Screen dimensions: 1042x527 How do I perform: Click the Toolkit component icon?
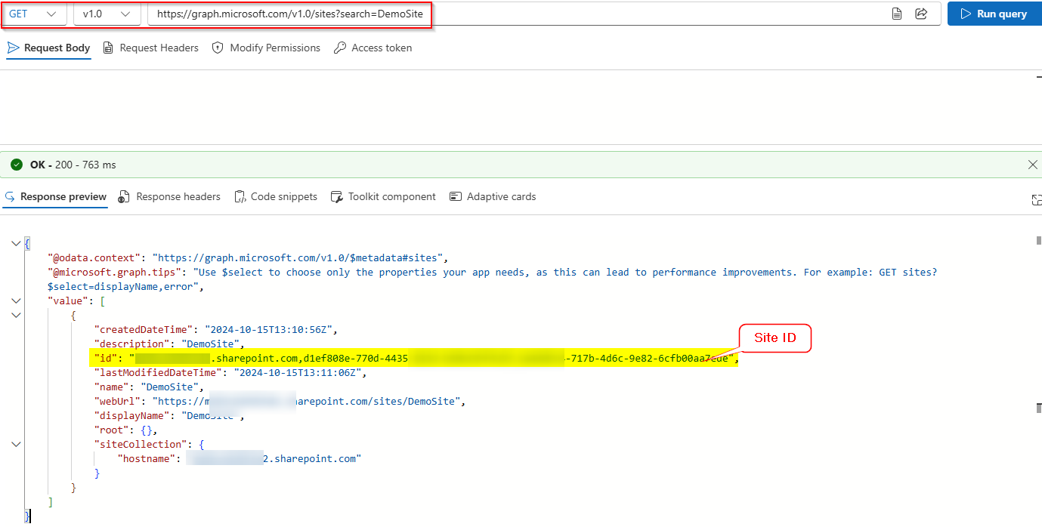337,196
